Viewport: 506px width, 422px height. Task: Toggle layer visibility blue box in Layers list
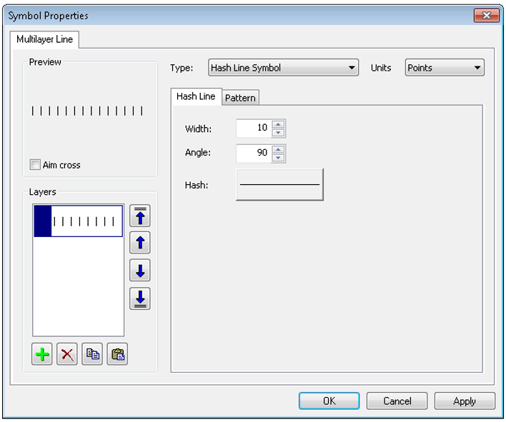[43, 221]
